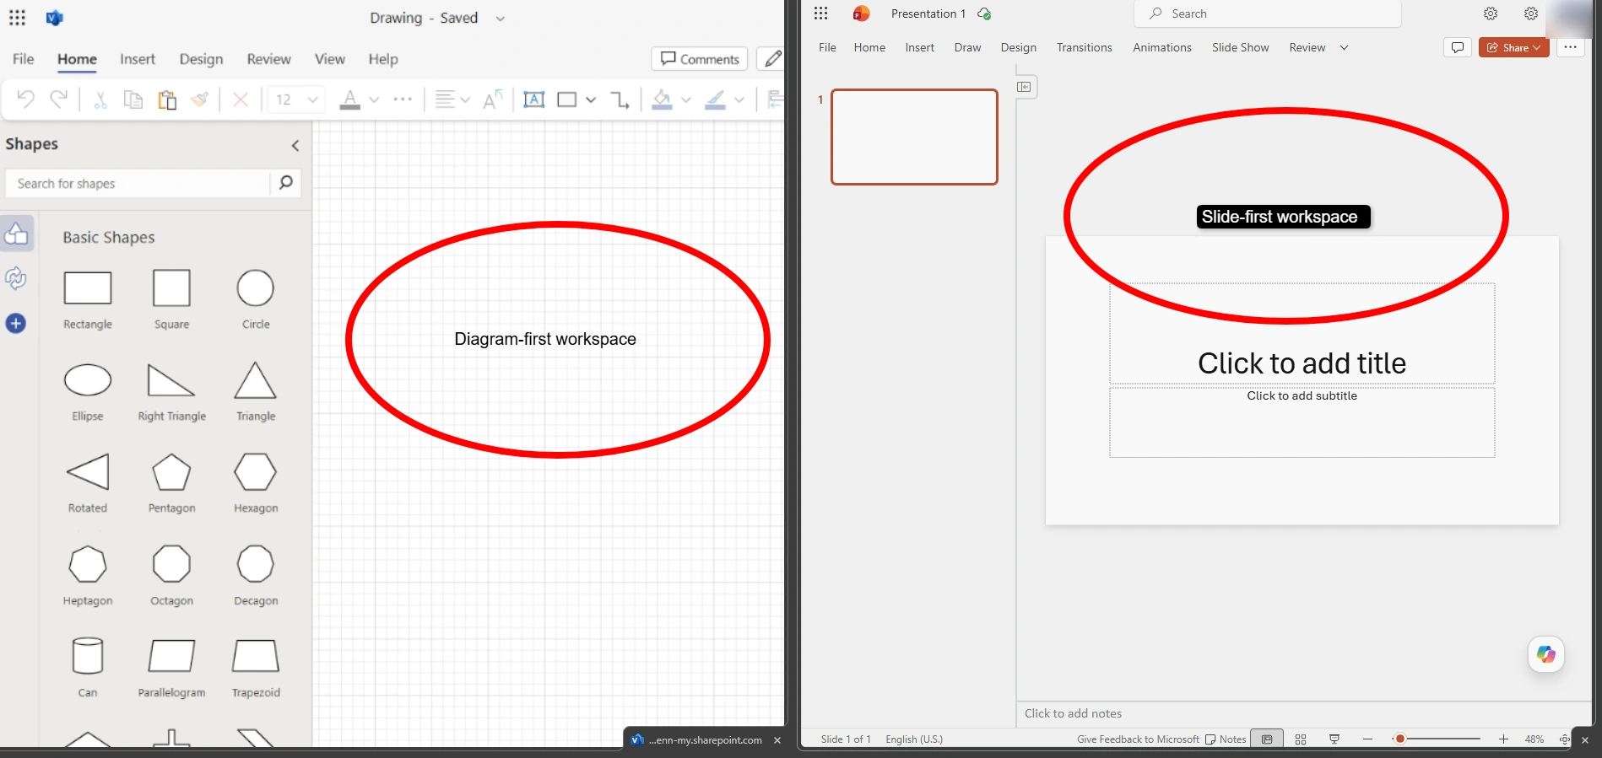Switch to the View tab in Visio

pos(330,59)
